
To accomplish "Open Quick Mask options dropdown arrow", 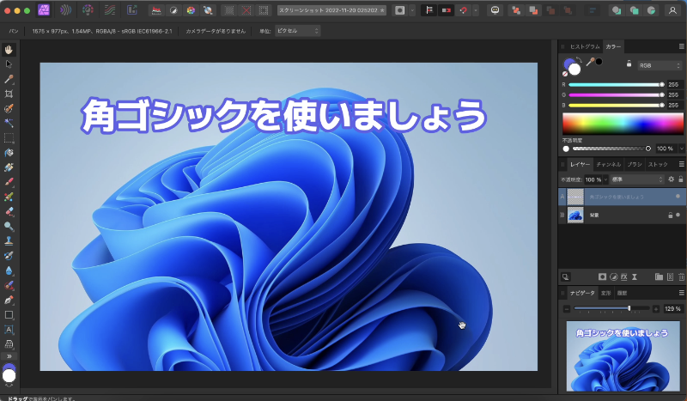I will pos(412,10).
